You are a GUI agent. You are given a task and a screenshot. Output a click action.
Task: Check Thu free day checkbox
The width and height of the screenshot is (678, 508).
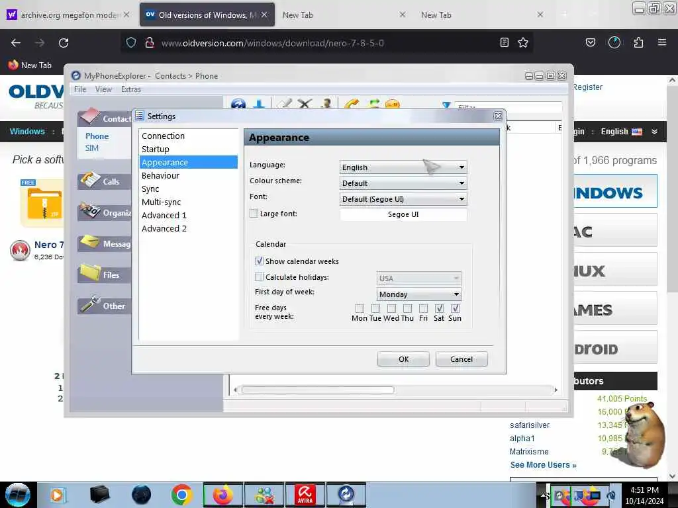407,308
